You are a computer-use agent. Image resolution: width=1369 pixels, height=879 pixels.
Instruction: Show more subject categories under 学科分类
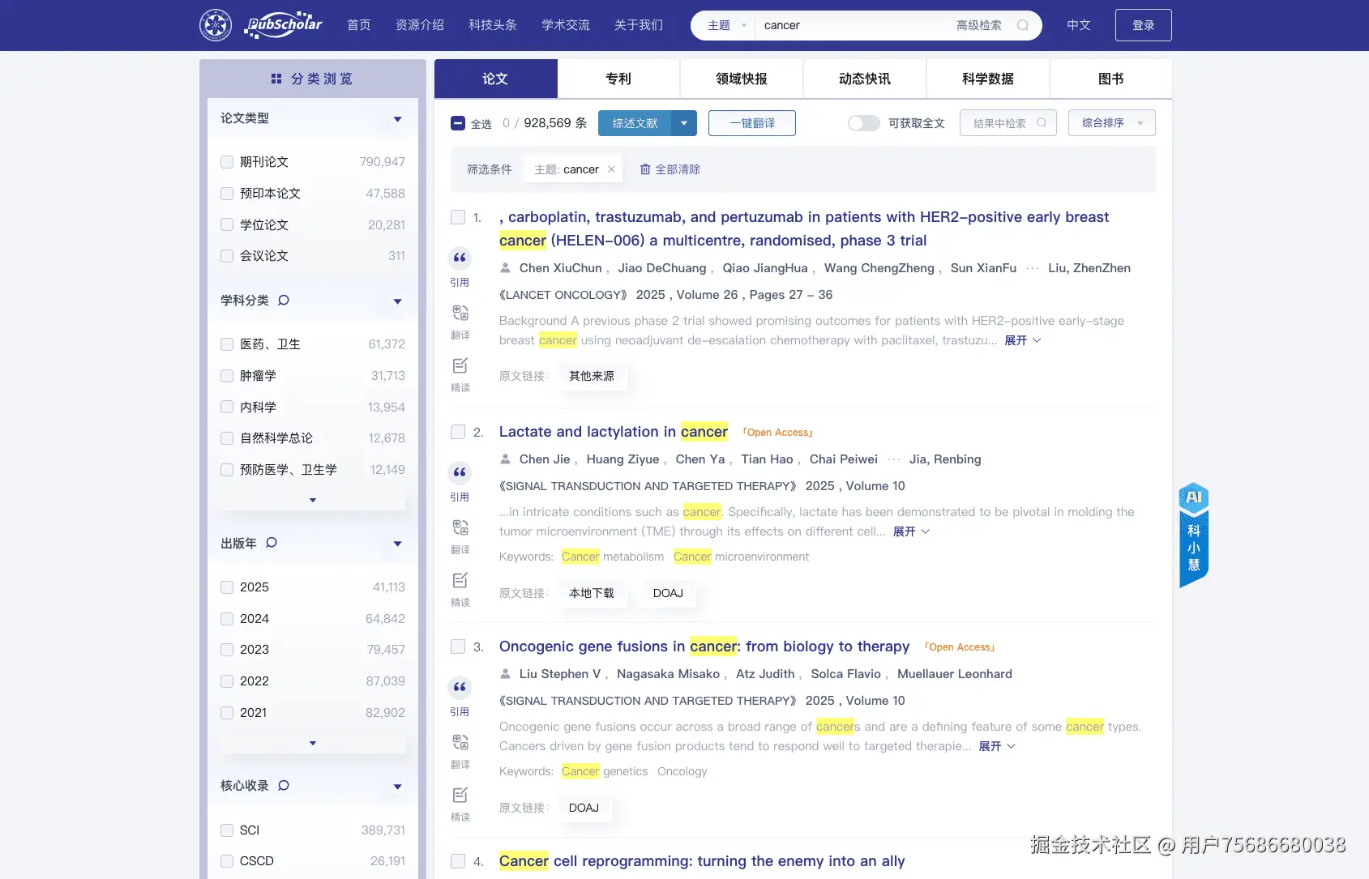tap(313, 501)
